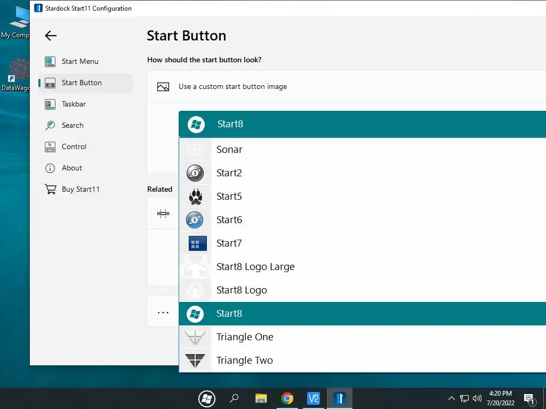Choose Start5 from the button list
The image size is (546, 409).
(x=362, y=197)
